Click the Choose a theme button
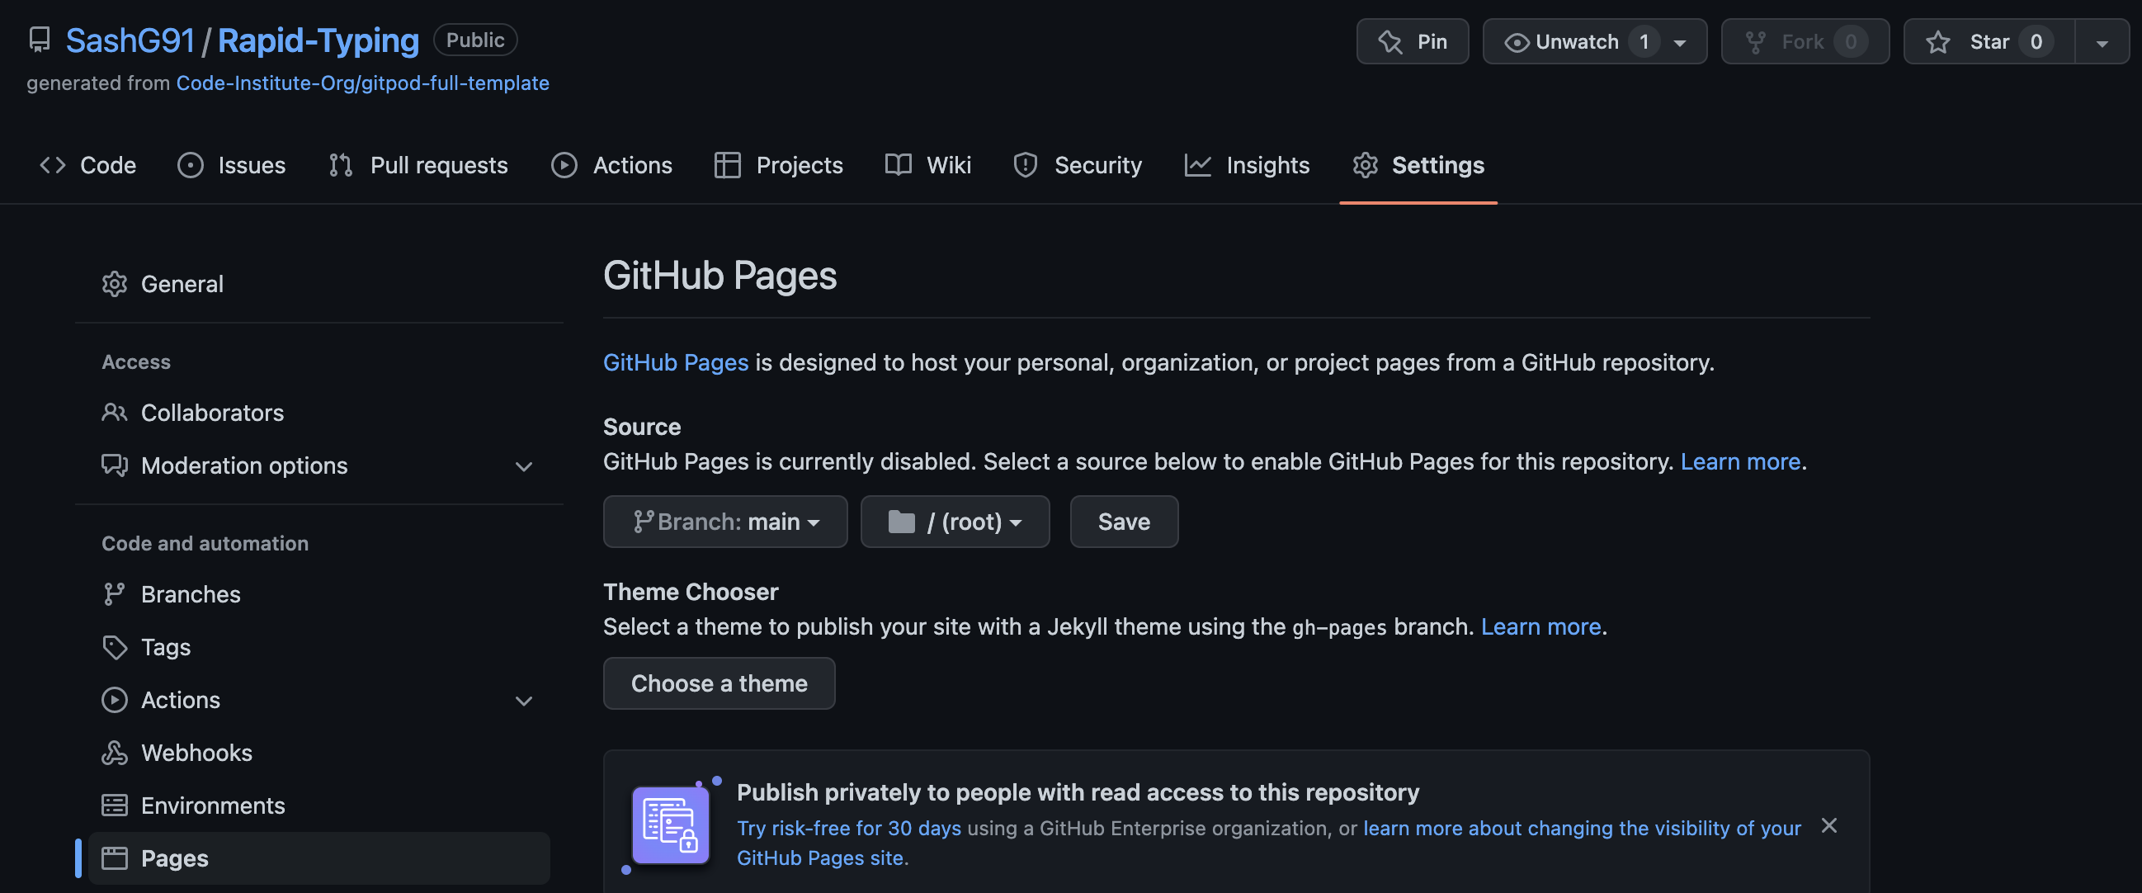Viewport: 2142px width, 893px height. [x=719, y=683]
